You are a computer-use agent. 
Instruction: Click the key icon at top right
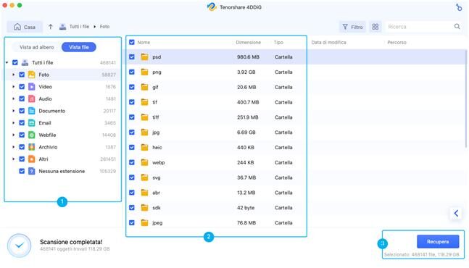(459, 7)
